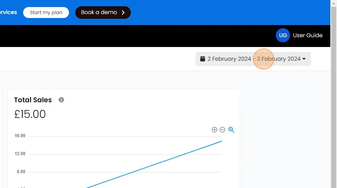Click the £15.00 total sales value
The image size is (337, 188).
point(30,114)
